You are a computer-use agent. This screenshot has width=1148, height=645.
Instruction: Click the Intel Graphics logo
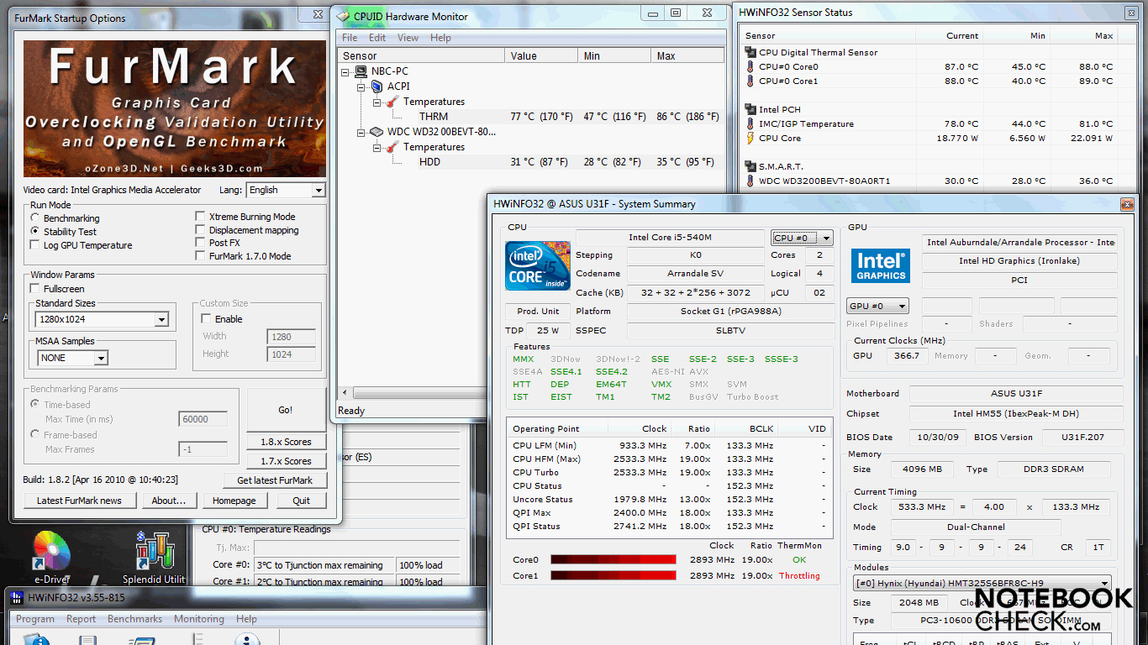pyautogui.click(x=881, y=266)
